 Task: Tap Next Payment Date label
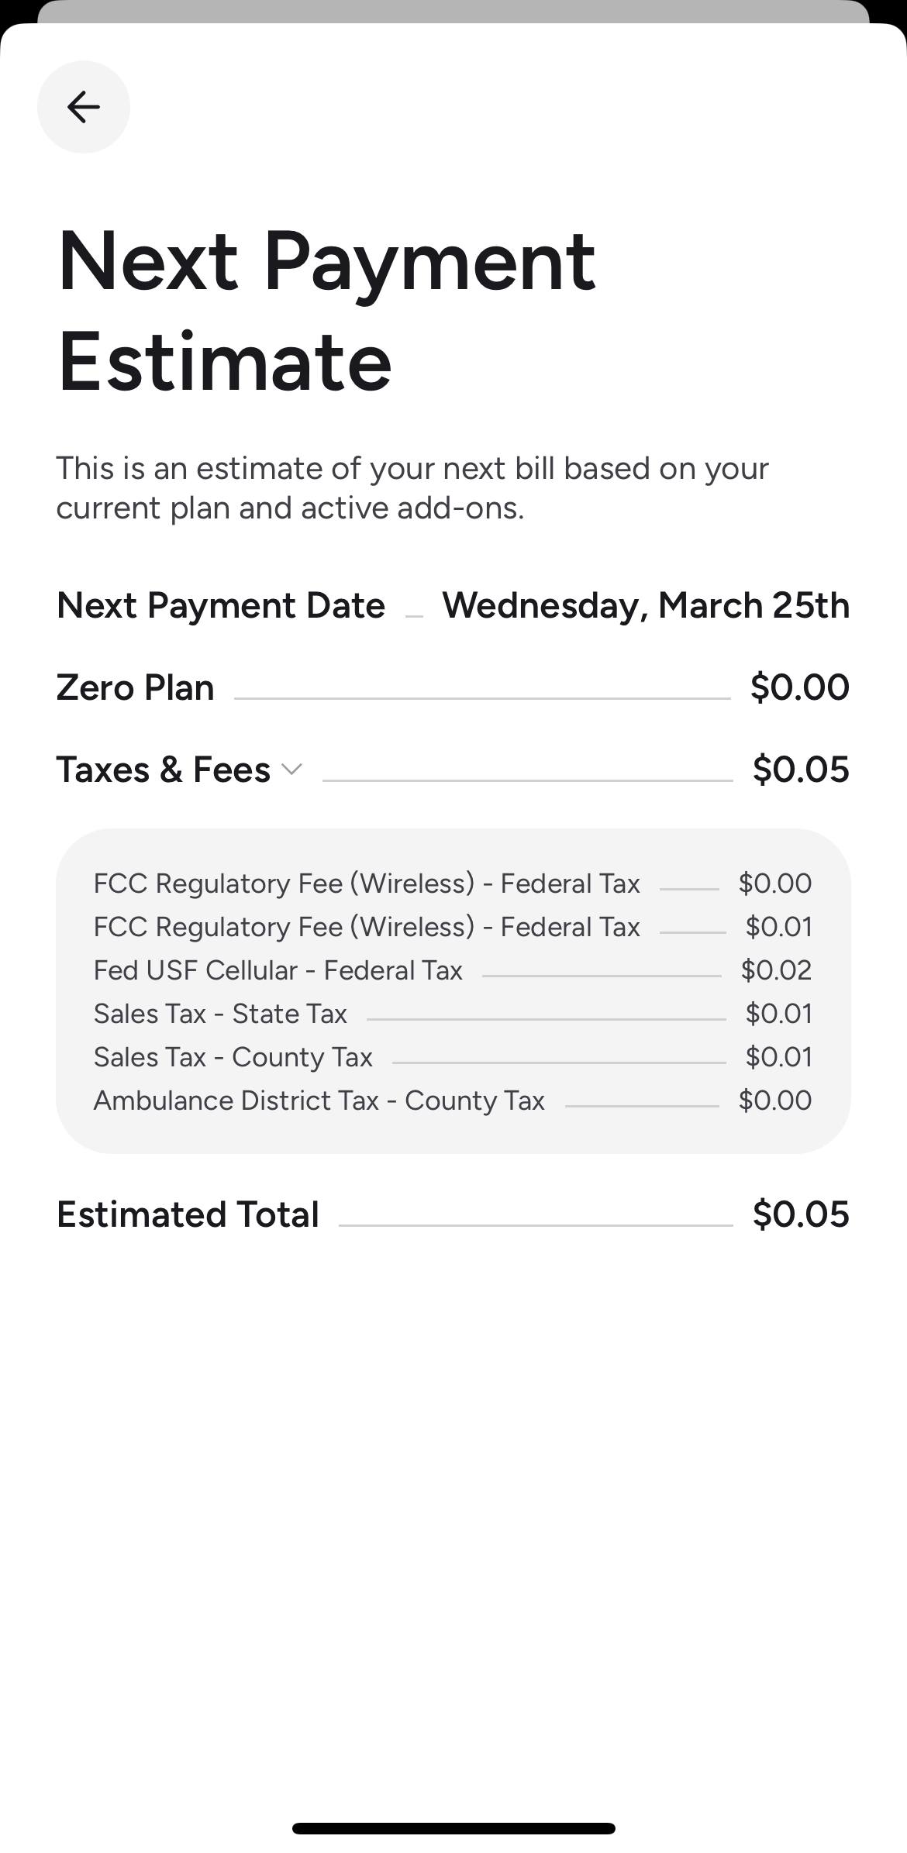click(x=220, y=605)
